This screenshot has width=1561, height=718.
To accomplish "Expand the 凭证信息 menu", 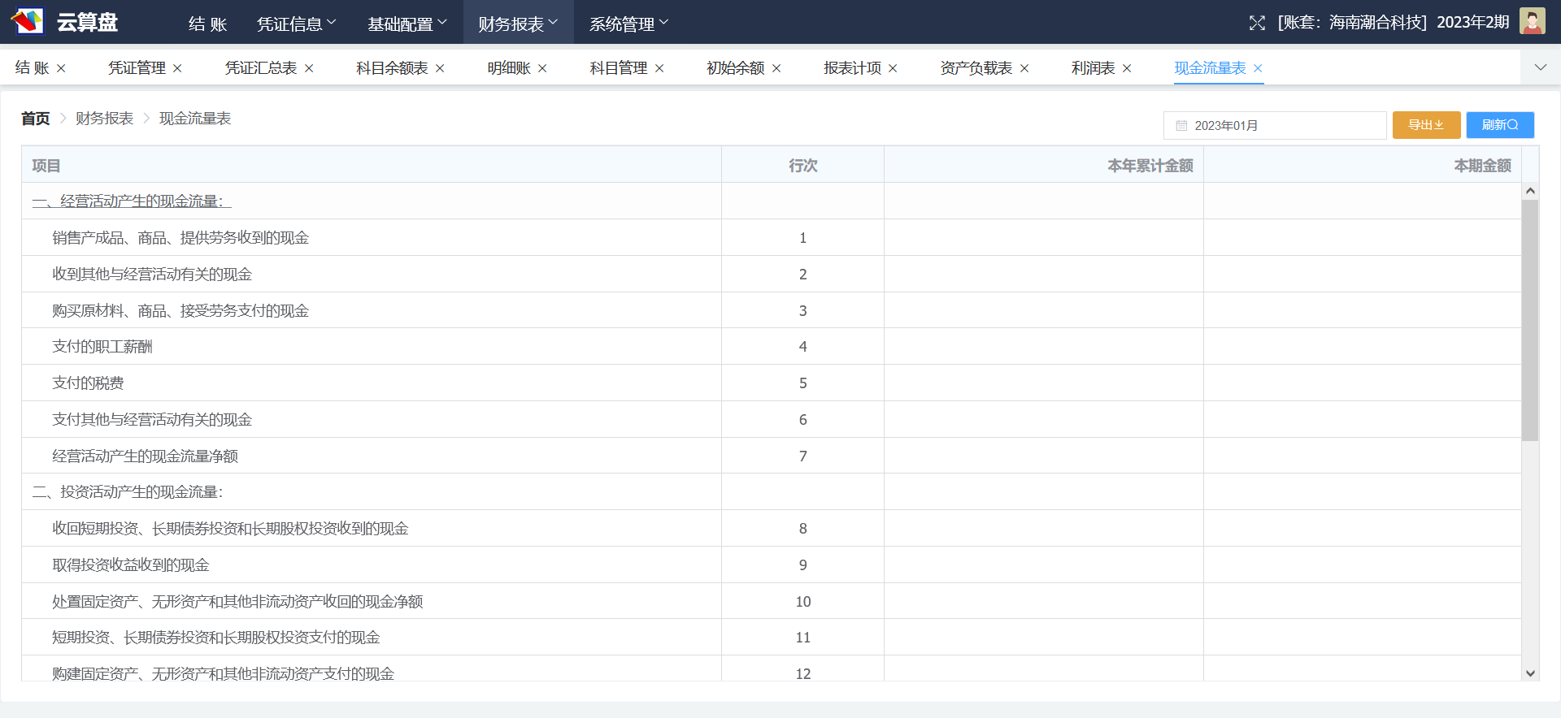I will pyautogui.click(x=296, y=24).
